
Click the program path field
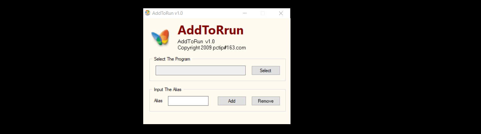[200, 70]
